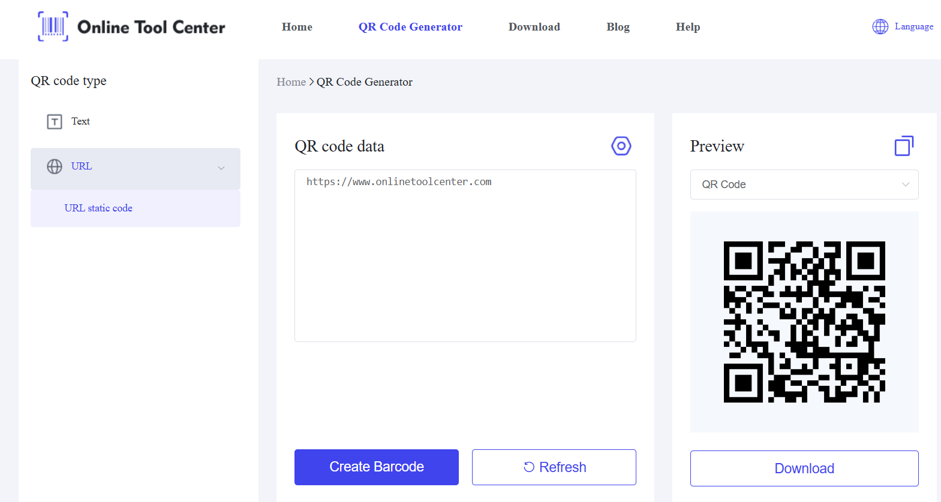Click the Language link
The height and width of the screenshot is (502, 941).
[x=914, y=26]
